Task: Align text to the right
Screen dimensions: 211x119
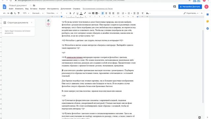Action: [x=110, y=13]
